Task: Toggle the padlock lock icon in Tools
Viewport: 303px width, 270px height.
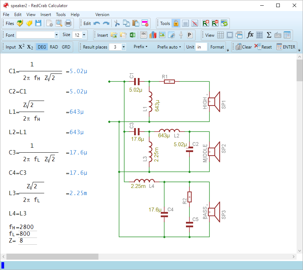Action: (x=176, y=24)
